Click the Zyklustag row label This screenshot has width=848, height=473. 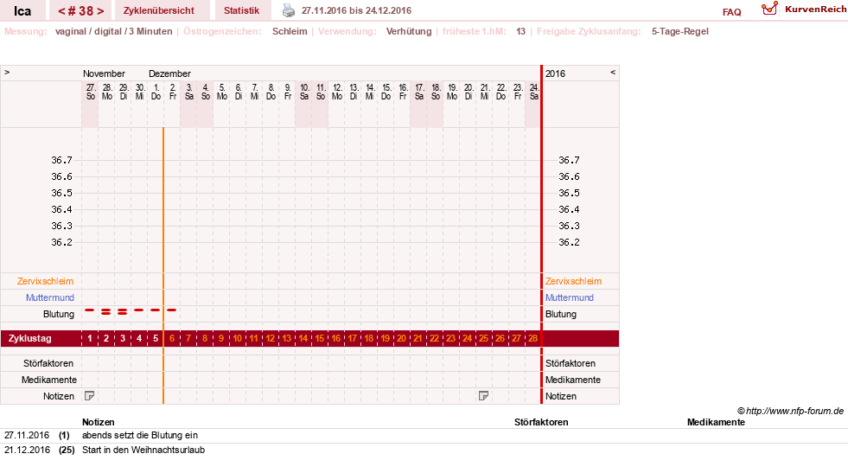[29, 338]
